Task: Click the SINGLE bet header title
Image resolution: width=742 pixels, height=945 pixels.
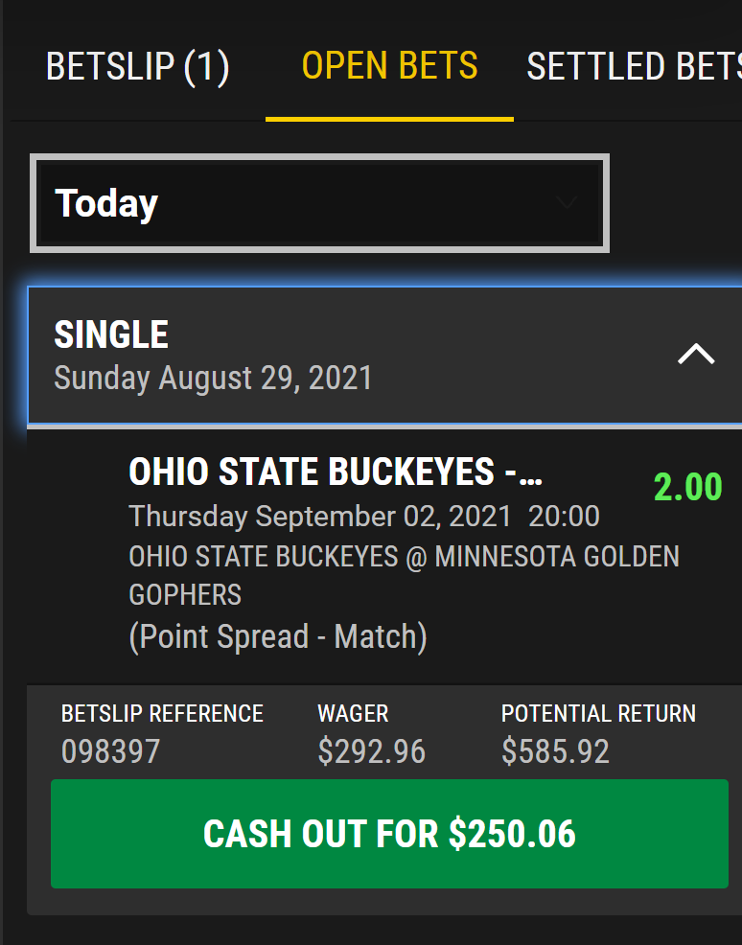Action: pos(111,334)
